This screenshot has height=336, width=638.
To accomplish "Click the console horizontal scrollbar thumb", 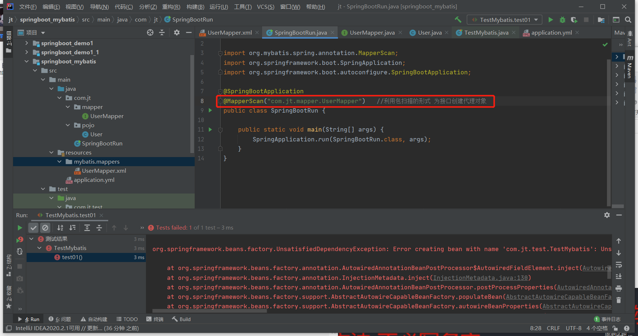I will [x=210, y=311].
